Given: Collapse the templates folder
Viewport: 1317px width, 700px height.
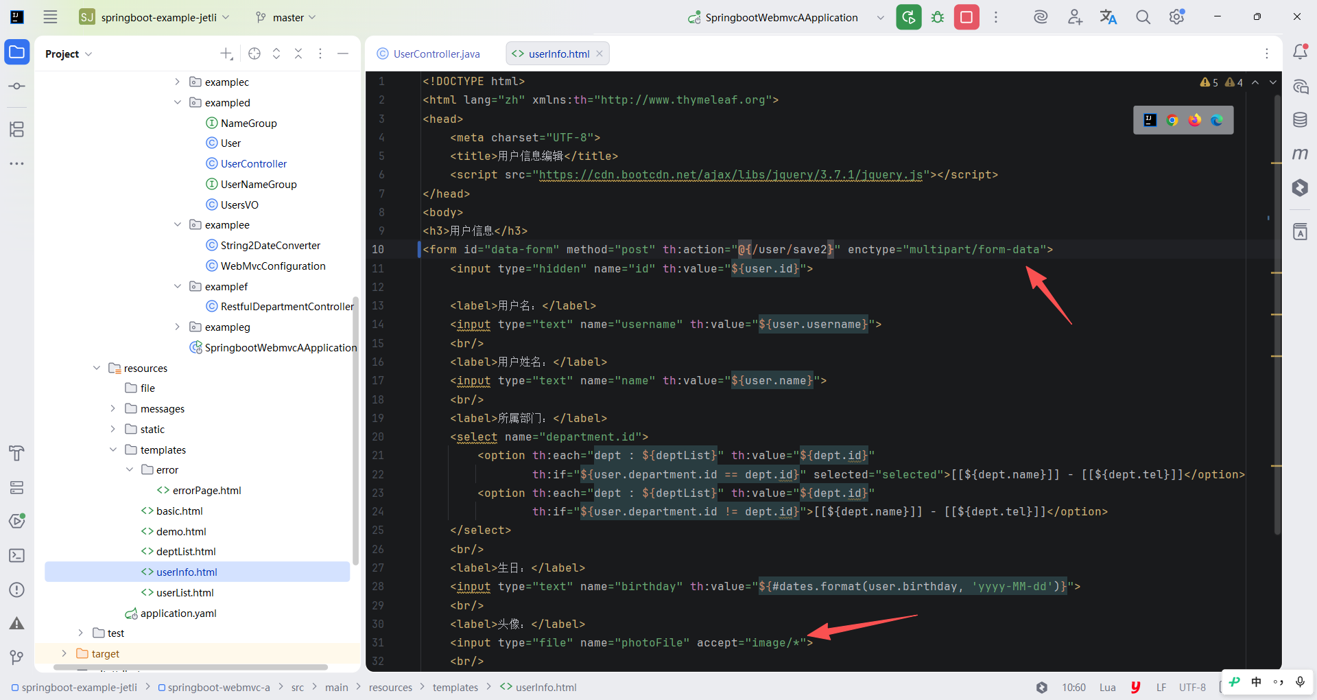Looking at the screenshot, I should coord(113,450).
